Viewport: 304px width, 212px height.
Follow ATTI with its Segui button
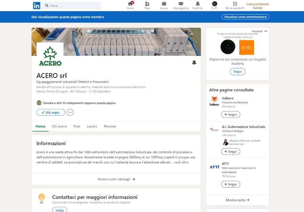click(230, 184)
